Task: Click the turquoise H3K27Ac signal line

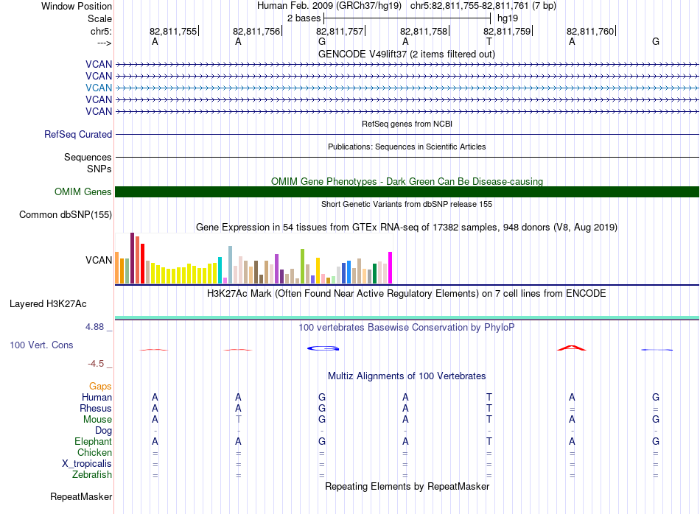Action: (407, 317)
